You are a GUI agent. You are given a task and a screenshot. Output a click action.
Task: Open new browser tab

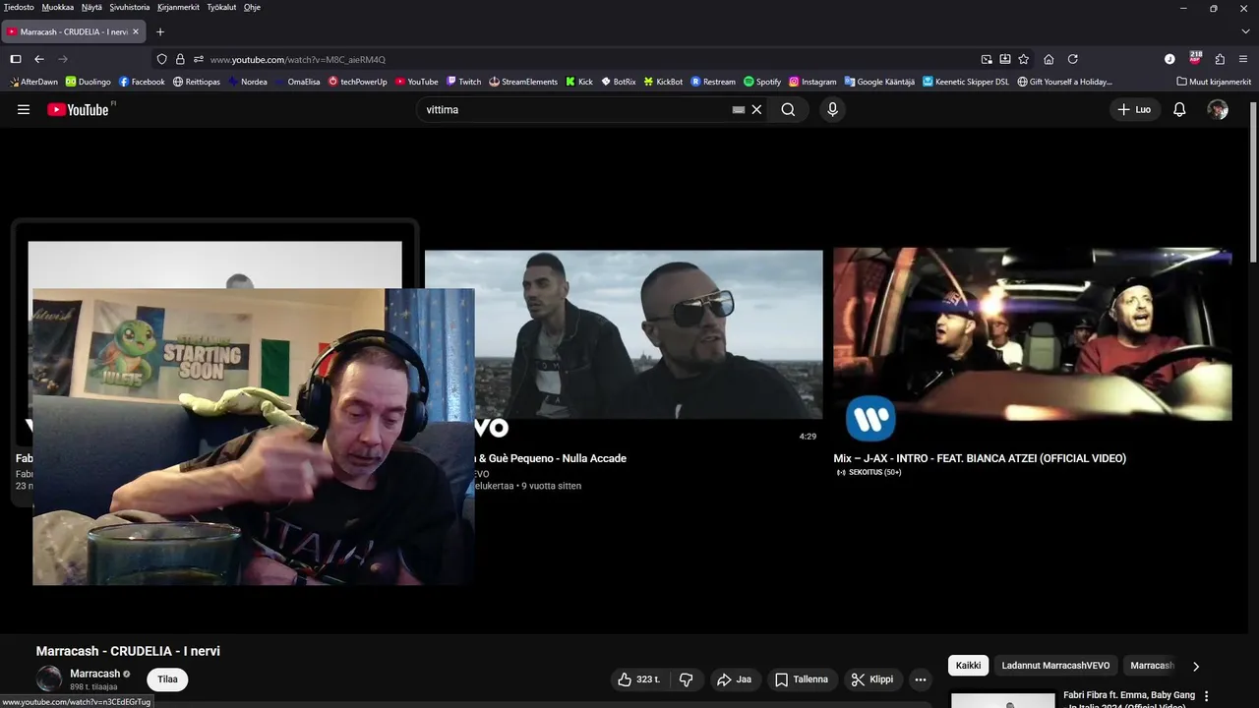pyautogui.click(x=160, y=31)
